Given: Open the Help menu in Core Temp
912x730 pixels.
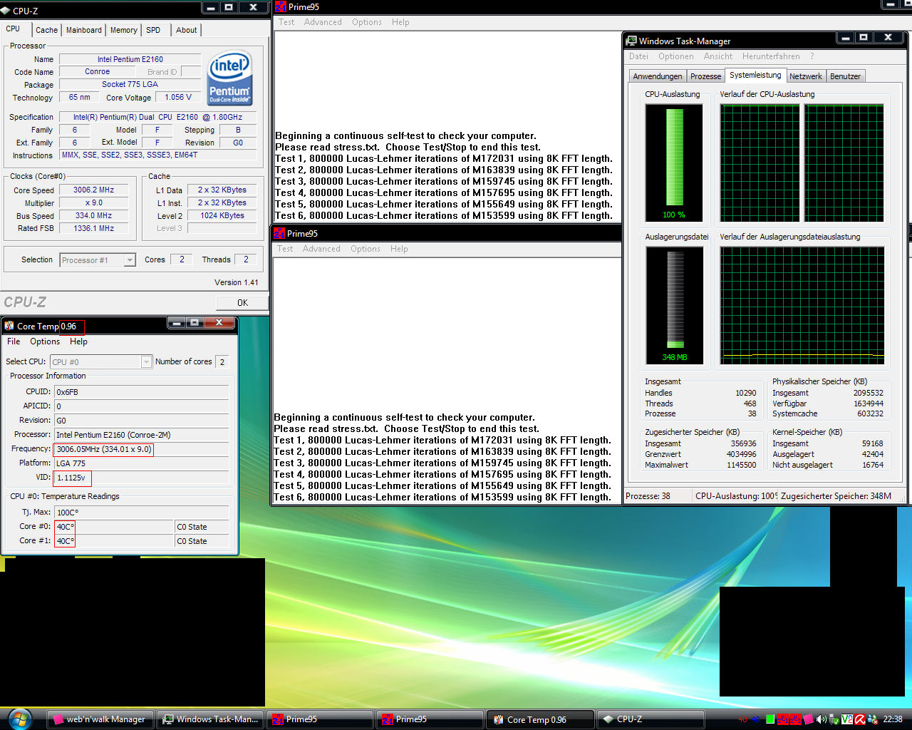Looking at the screenshot, I should pyautogui.click(x=78, y=341).
